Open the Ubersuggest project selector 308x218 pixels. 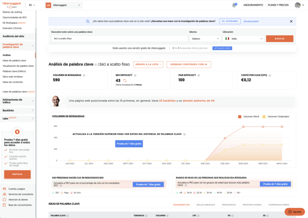64,5
